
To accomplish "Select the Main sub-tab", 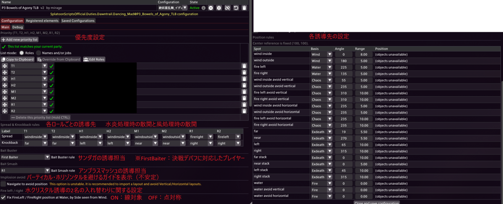I will point(5,27).
